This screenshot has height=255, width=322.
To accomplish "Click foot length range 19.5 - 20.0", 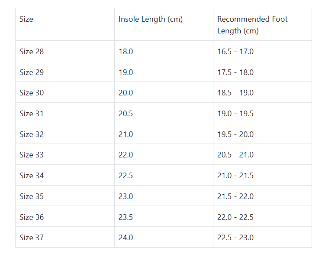I will click(235, 134).
